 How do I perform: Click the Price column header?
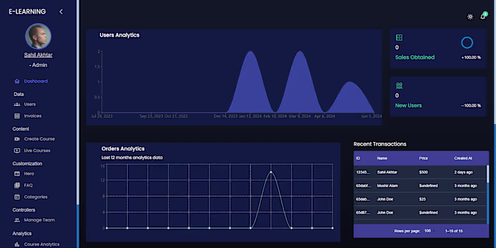point(423,158)
